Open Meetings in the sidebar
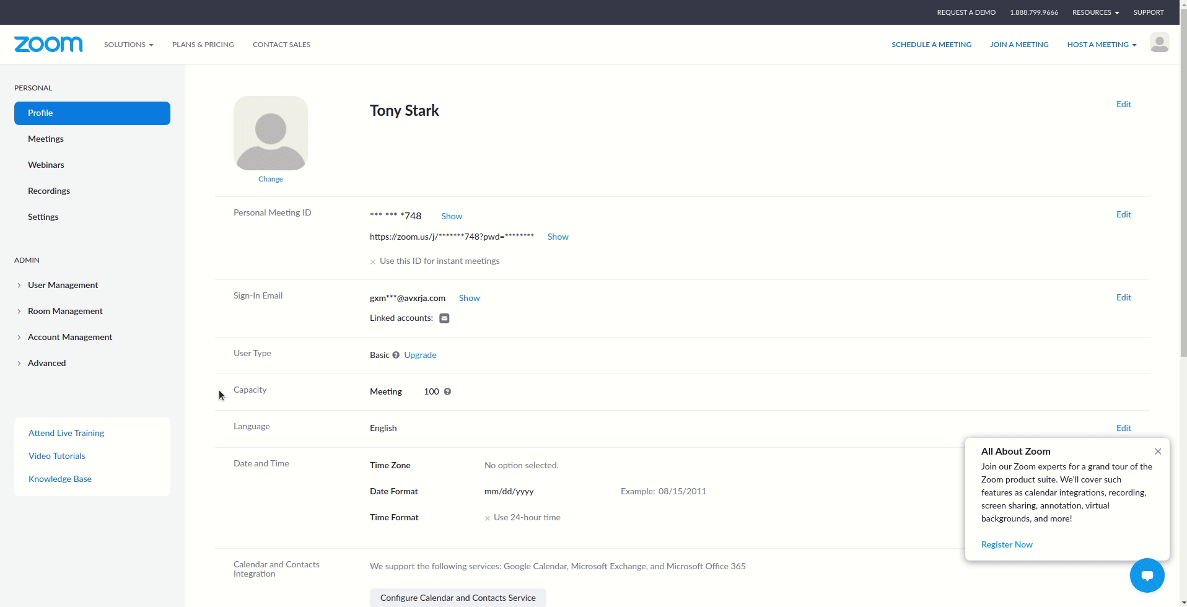 point(46,139)
